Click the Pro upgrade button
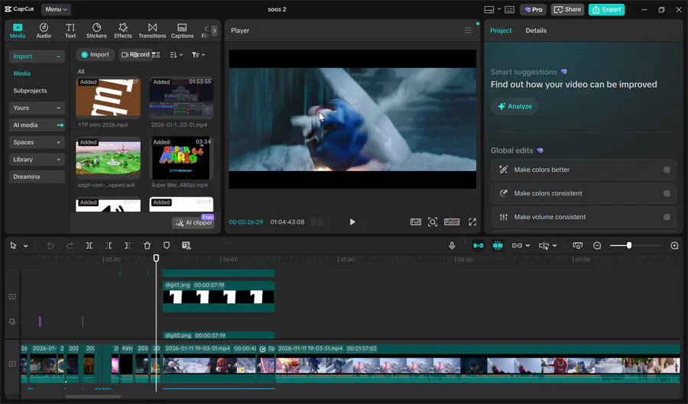The width and height of the screenshot is (688, 404). click(533, 9)
